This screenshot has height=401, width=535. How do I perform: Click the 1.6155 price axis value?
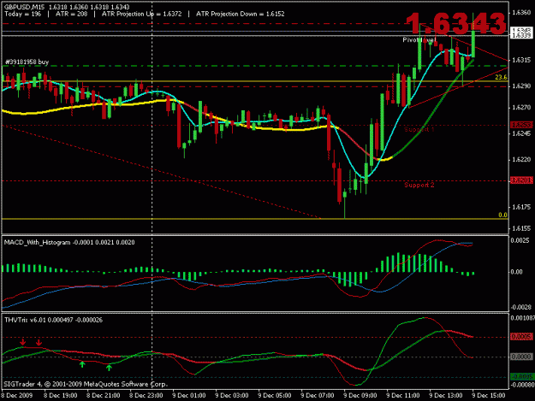pos(521,228)
